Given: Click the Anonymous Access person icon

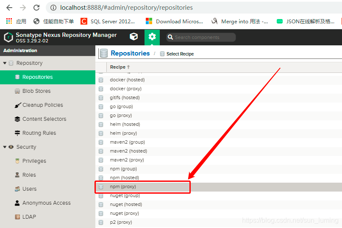Looking at the screenshot, I should click(x=17, y=203).
